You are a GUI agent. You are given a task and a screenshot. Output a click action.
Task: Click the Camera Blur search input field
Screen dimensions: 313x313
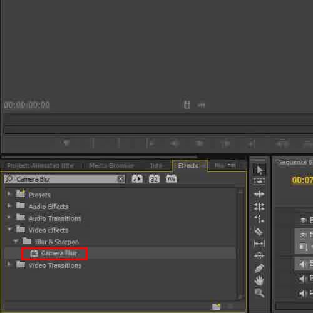(x=65, y=179)
